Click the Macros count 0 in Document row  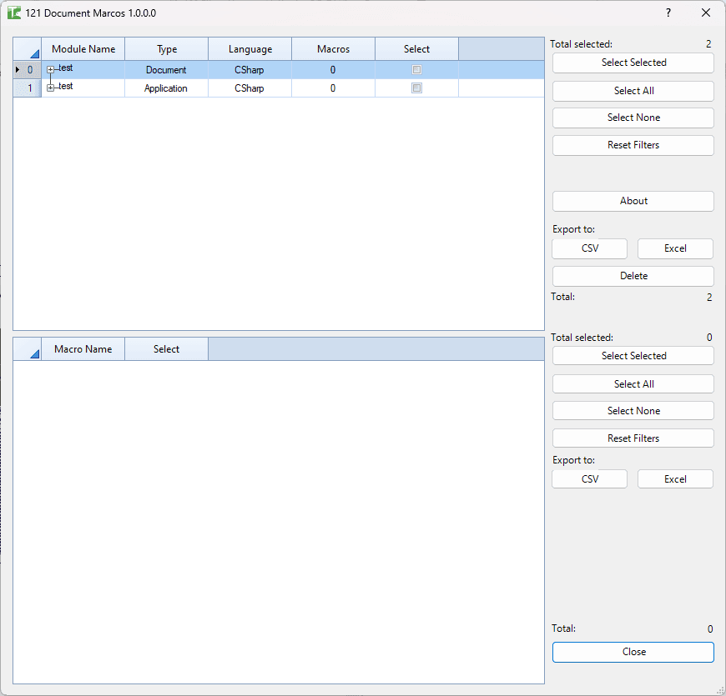point(333,70)
